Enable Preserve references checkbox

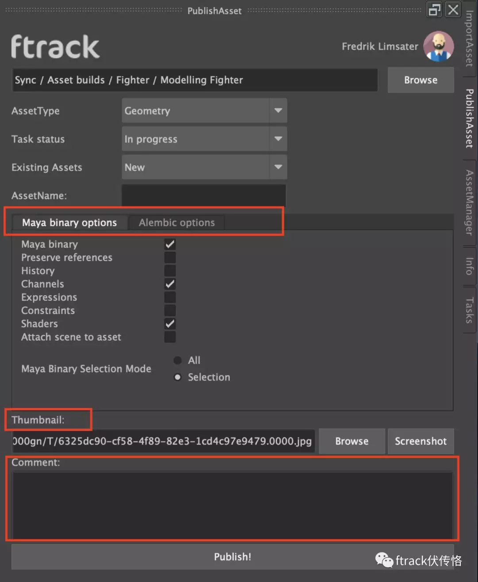[x=170, y=257]
